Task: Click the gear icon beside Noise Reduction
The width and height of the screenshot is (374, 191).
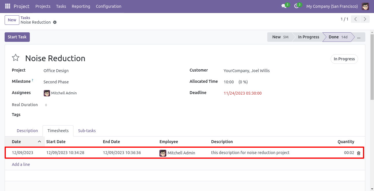Action: click(x=55, y=22)
